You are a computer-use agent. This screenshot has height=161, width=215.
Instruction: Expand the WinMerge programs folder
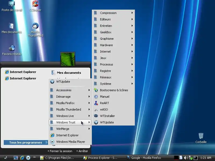click(x=70, y=129)
